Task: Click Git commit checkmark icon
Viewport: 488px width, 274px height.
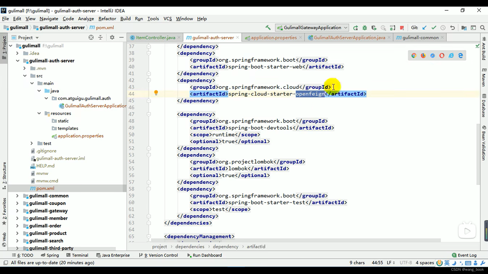Action: [x=434, y=28]
